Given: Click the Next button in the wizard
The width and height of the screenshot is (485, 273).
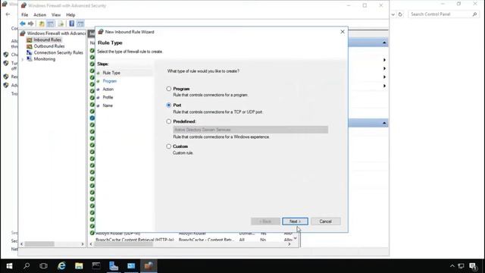Looking at the screenshot, I should tap(295, 221).
